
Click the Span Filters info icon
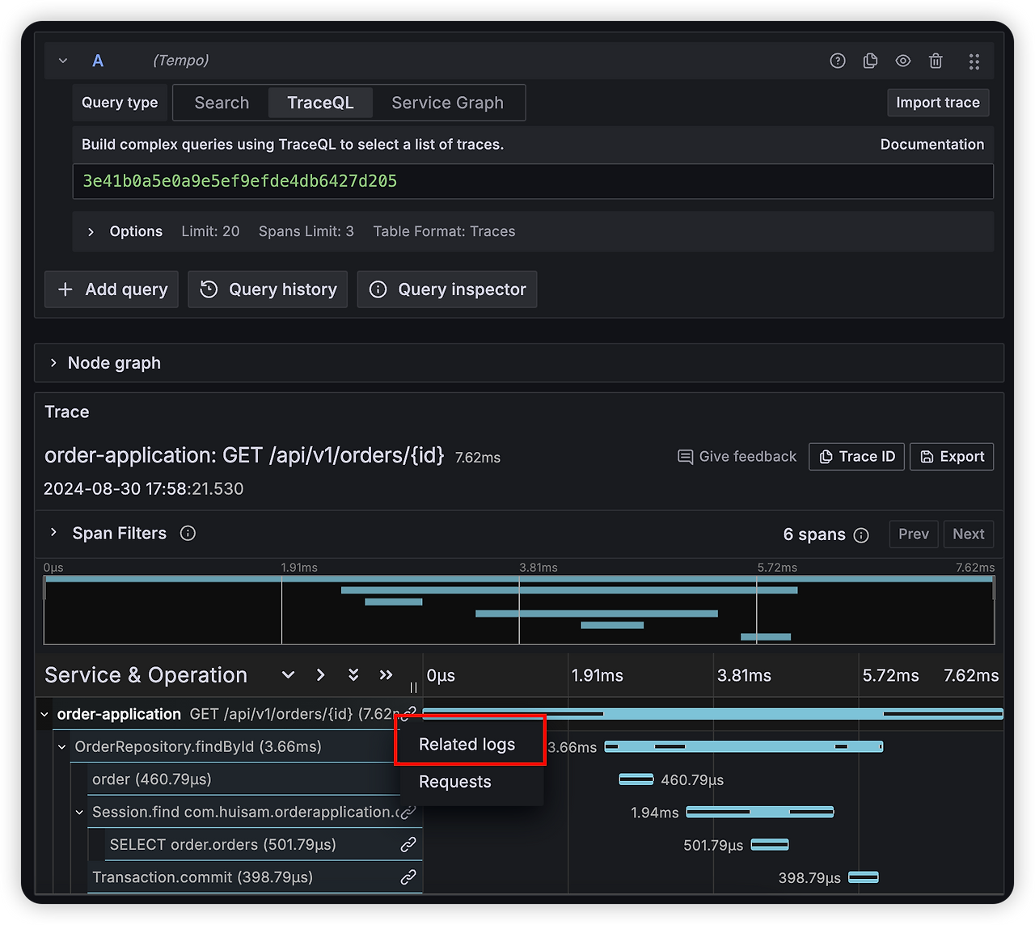click(188, 534)
